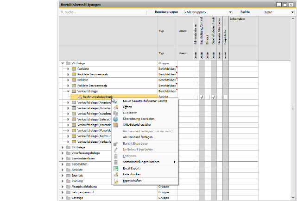The width and height of the screenshot is (297, 201).
Task: Click the Sonstige folder icon
Action: point(69,198)
